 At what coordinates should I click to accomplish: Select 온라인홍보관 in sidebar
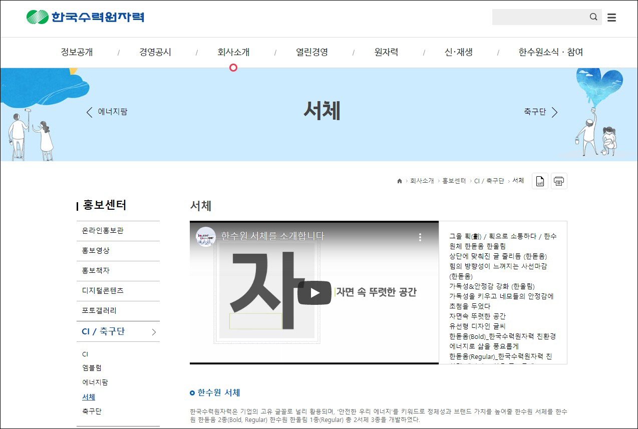pyautogui.click(x=118, y=231)
